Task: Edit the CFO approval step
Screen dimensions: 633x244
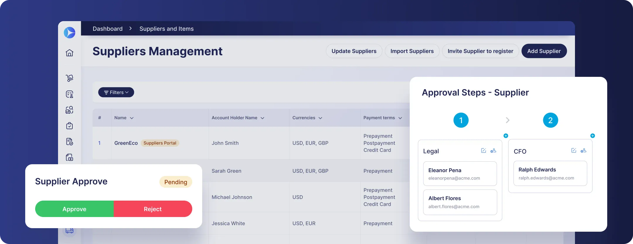Action: tap(574, 150)
